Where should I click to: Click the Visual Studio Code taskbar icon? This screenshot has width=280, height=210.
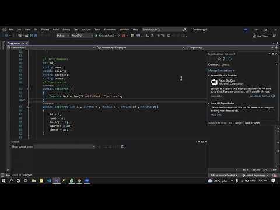coord(49,181)
